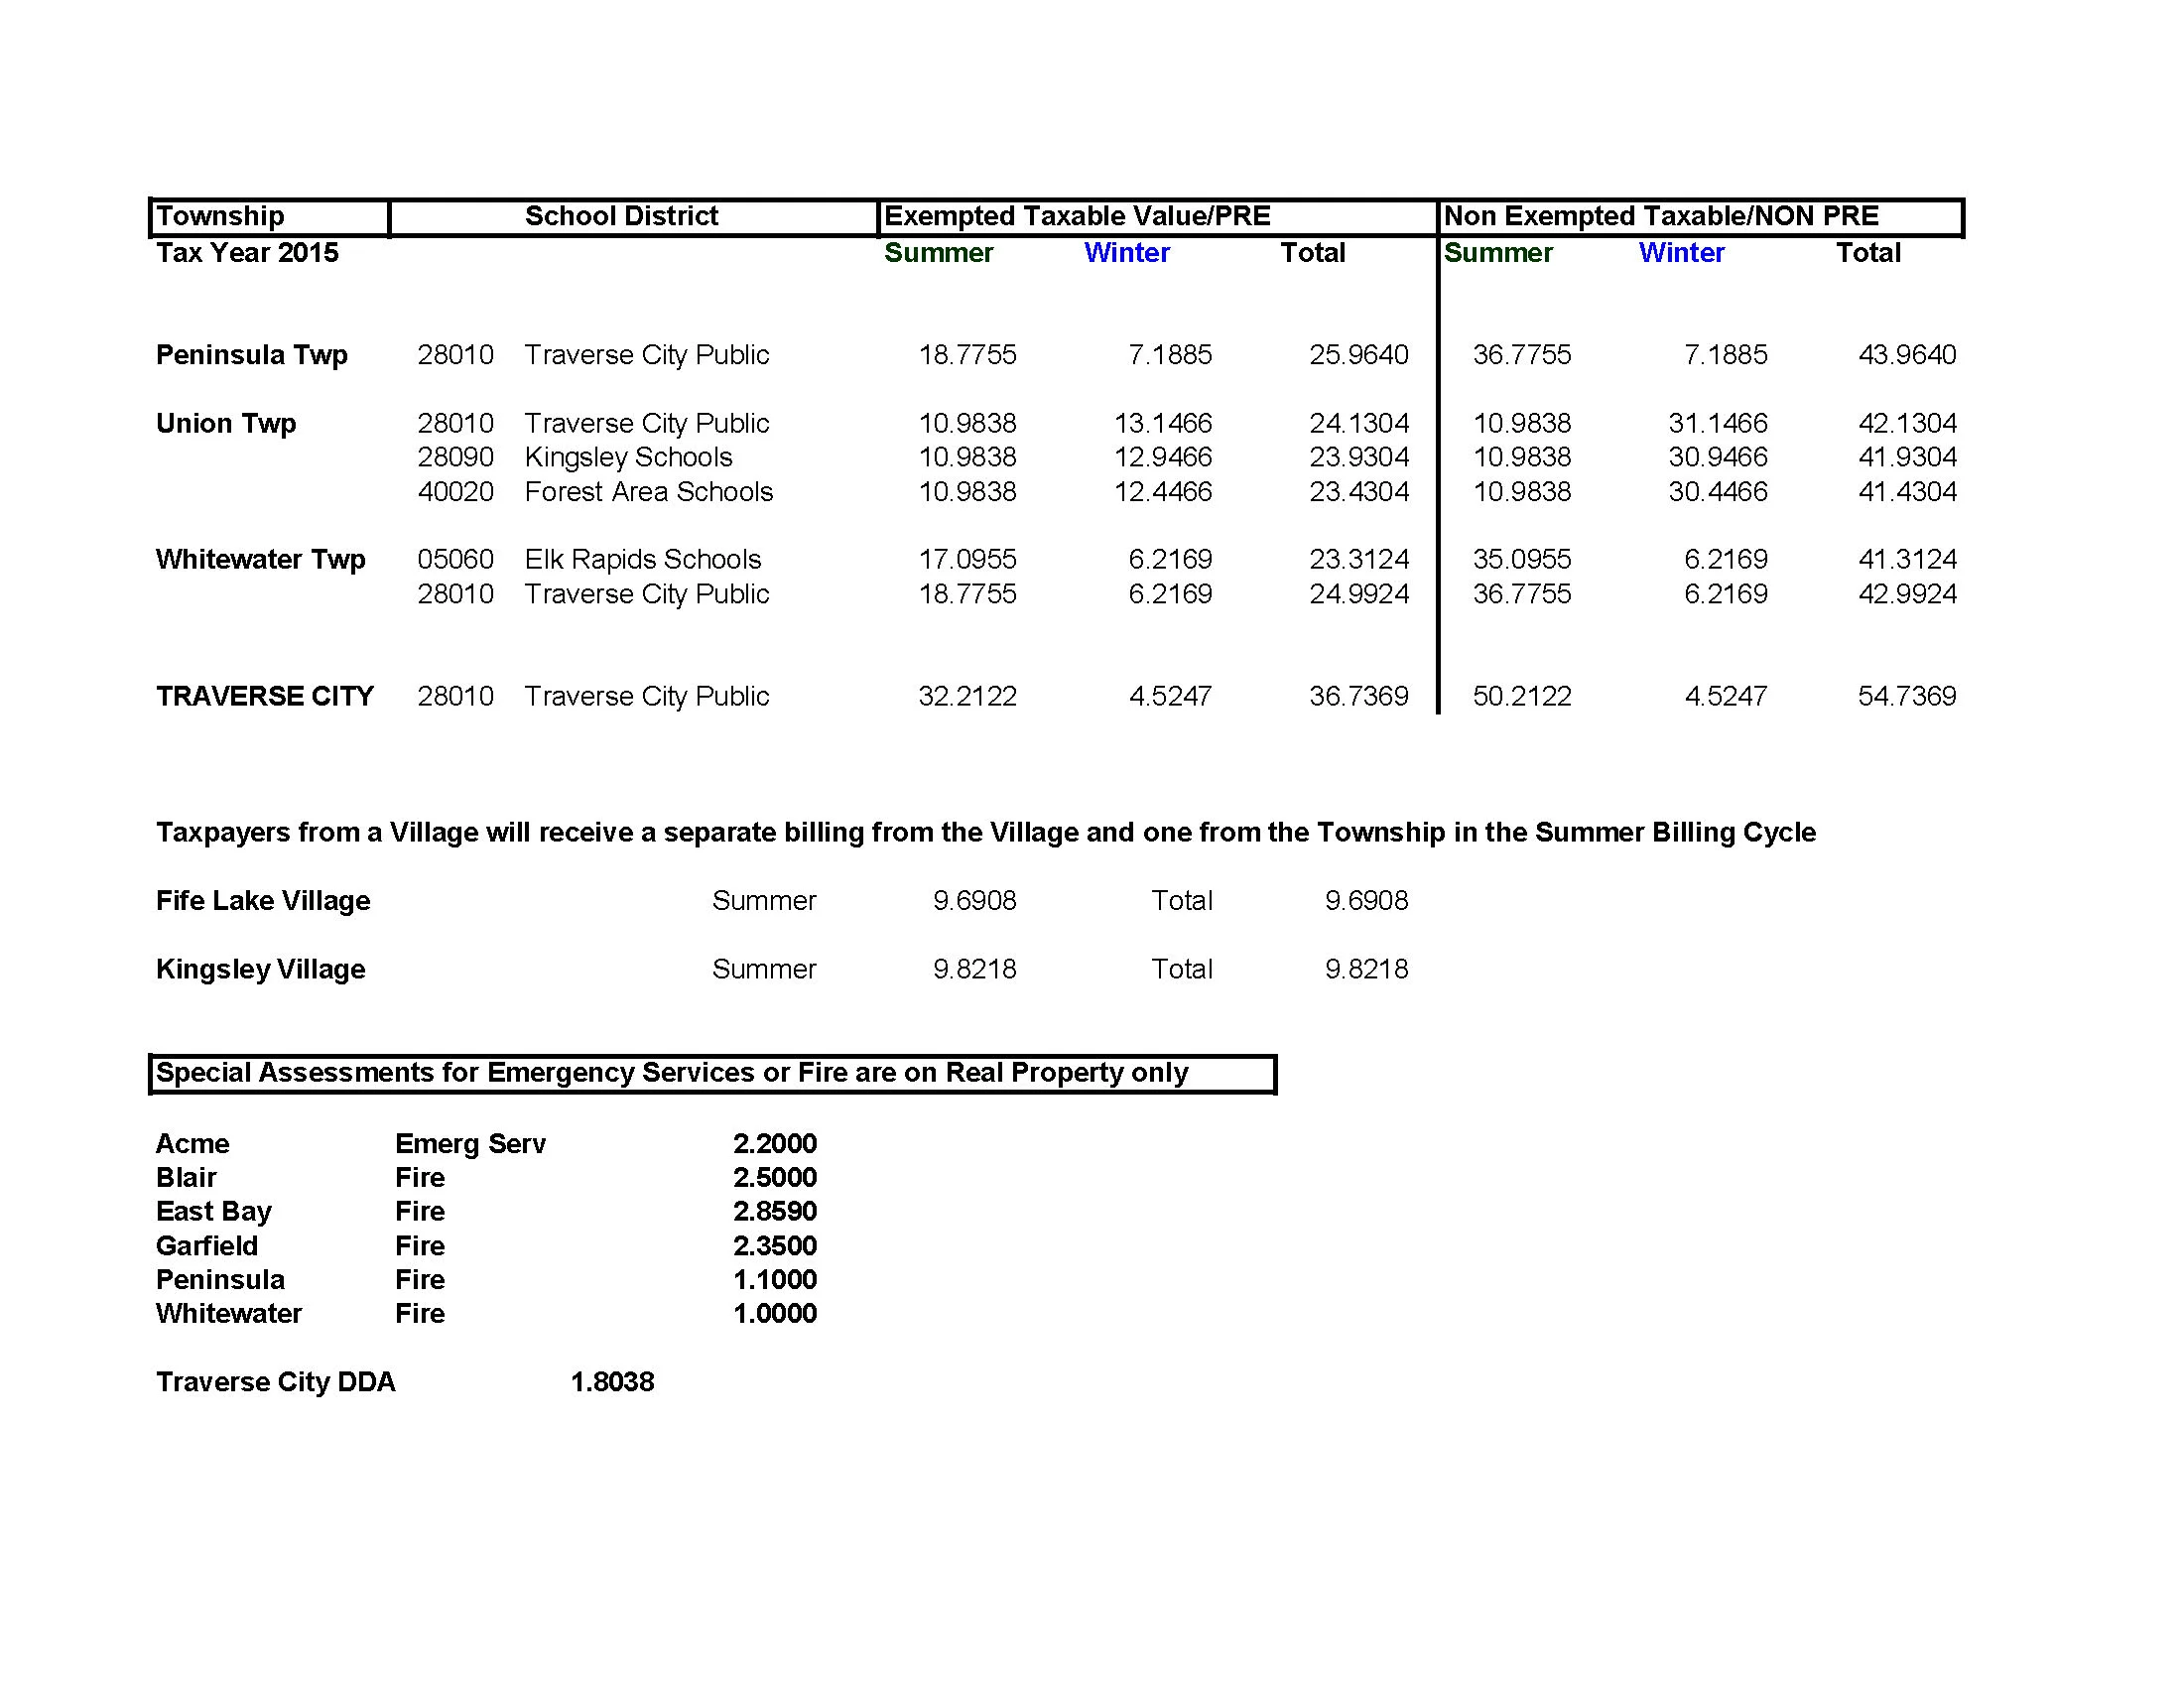This screenshot has width=2184, height=1688.
Task: Select Whitewater Twp row label
Action: point(260,559)
